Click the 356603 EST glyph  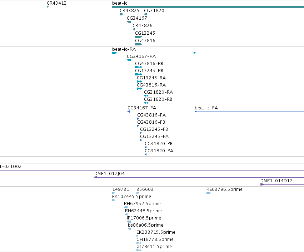pos(138,193)
